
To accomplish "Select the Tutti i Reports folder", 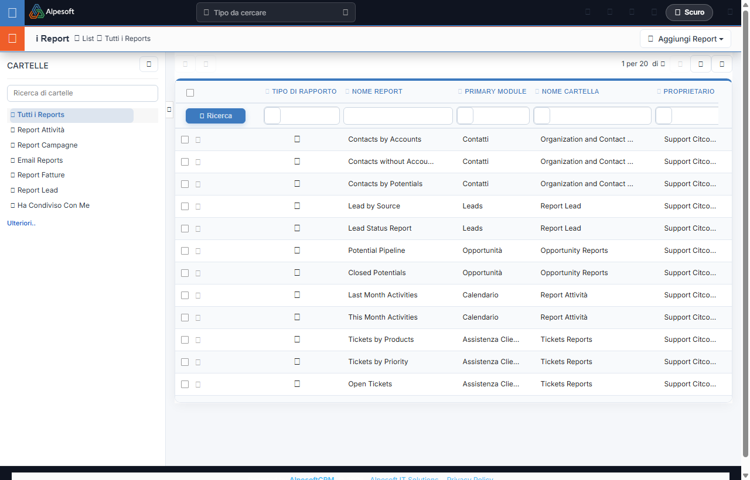I will click(x=71, y=115).
